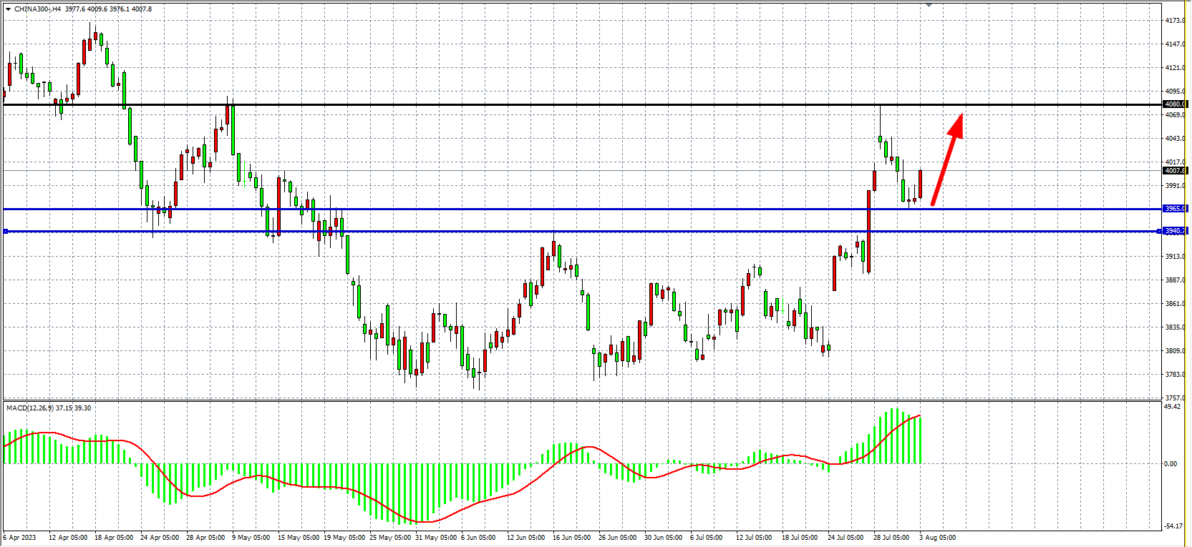Click the 28 Jul 05:00 time axis label
This screenshot has height=547, width=1192.
point(891,537)
